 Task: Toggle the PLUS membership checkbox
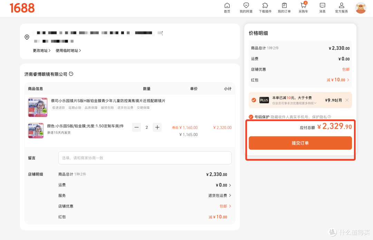(254, 100)
